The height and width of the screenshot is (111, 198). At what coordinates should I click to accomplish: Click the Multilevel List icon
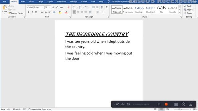(x=87, y=7)
